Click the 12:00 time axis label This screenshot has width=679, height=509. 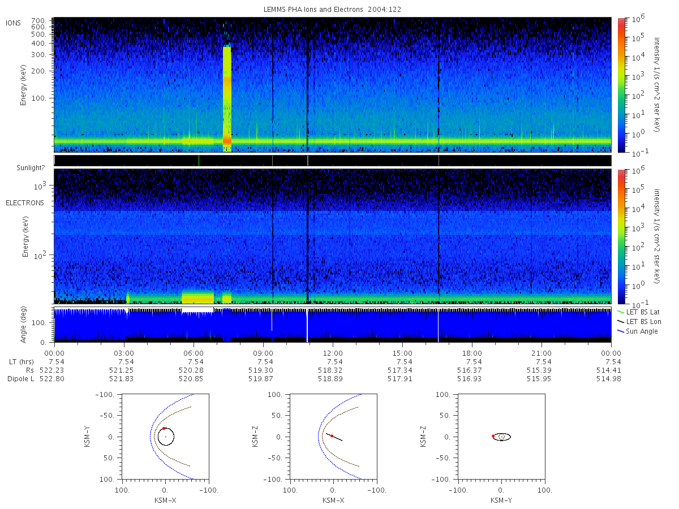[333, 353]
